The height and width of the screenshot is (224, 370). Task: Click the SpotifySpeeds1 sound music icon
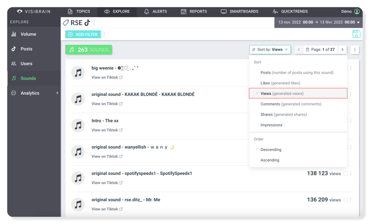point(78,178)
